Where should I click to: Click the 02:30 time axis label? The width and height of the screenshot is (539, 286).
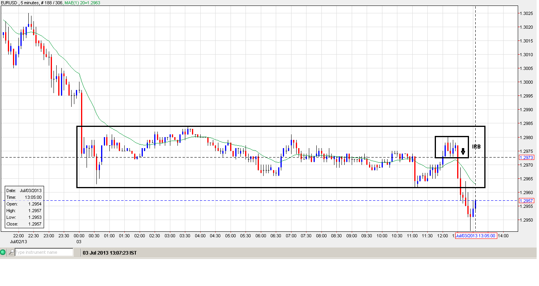(155, 236)
